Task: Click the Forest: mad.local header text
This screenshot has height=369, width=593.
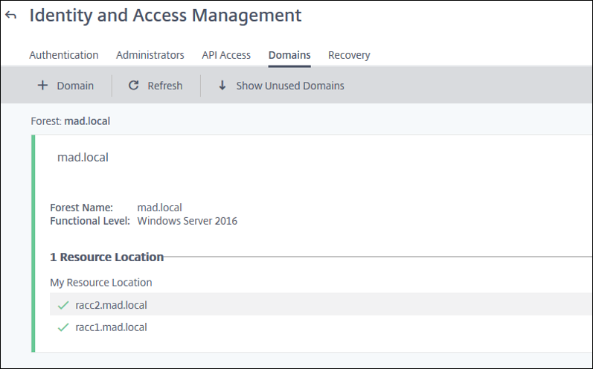Action: tap(71, 121)
